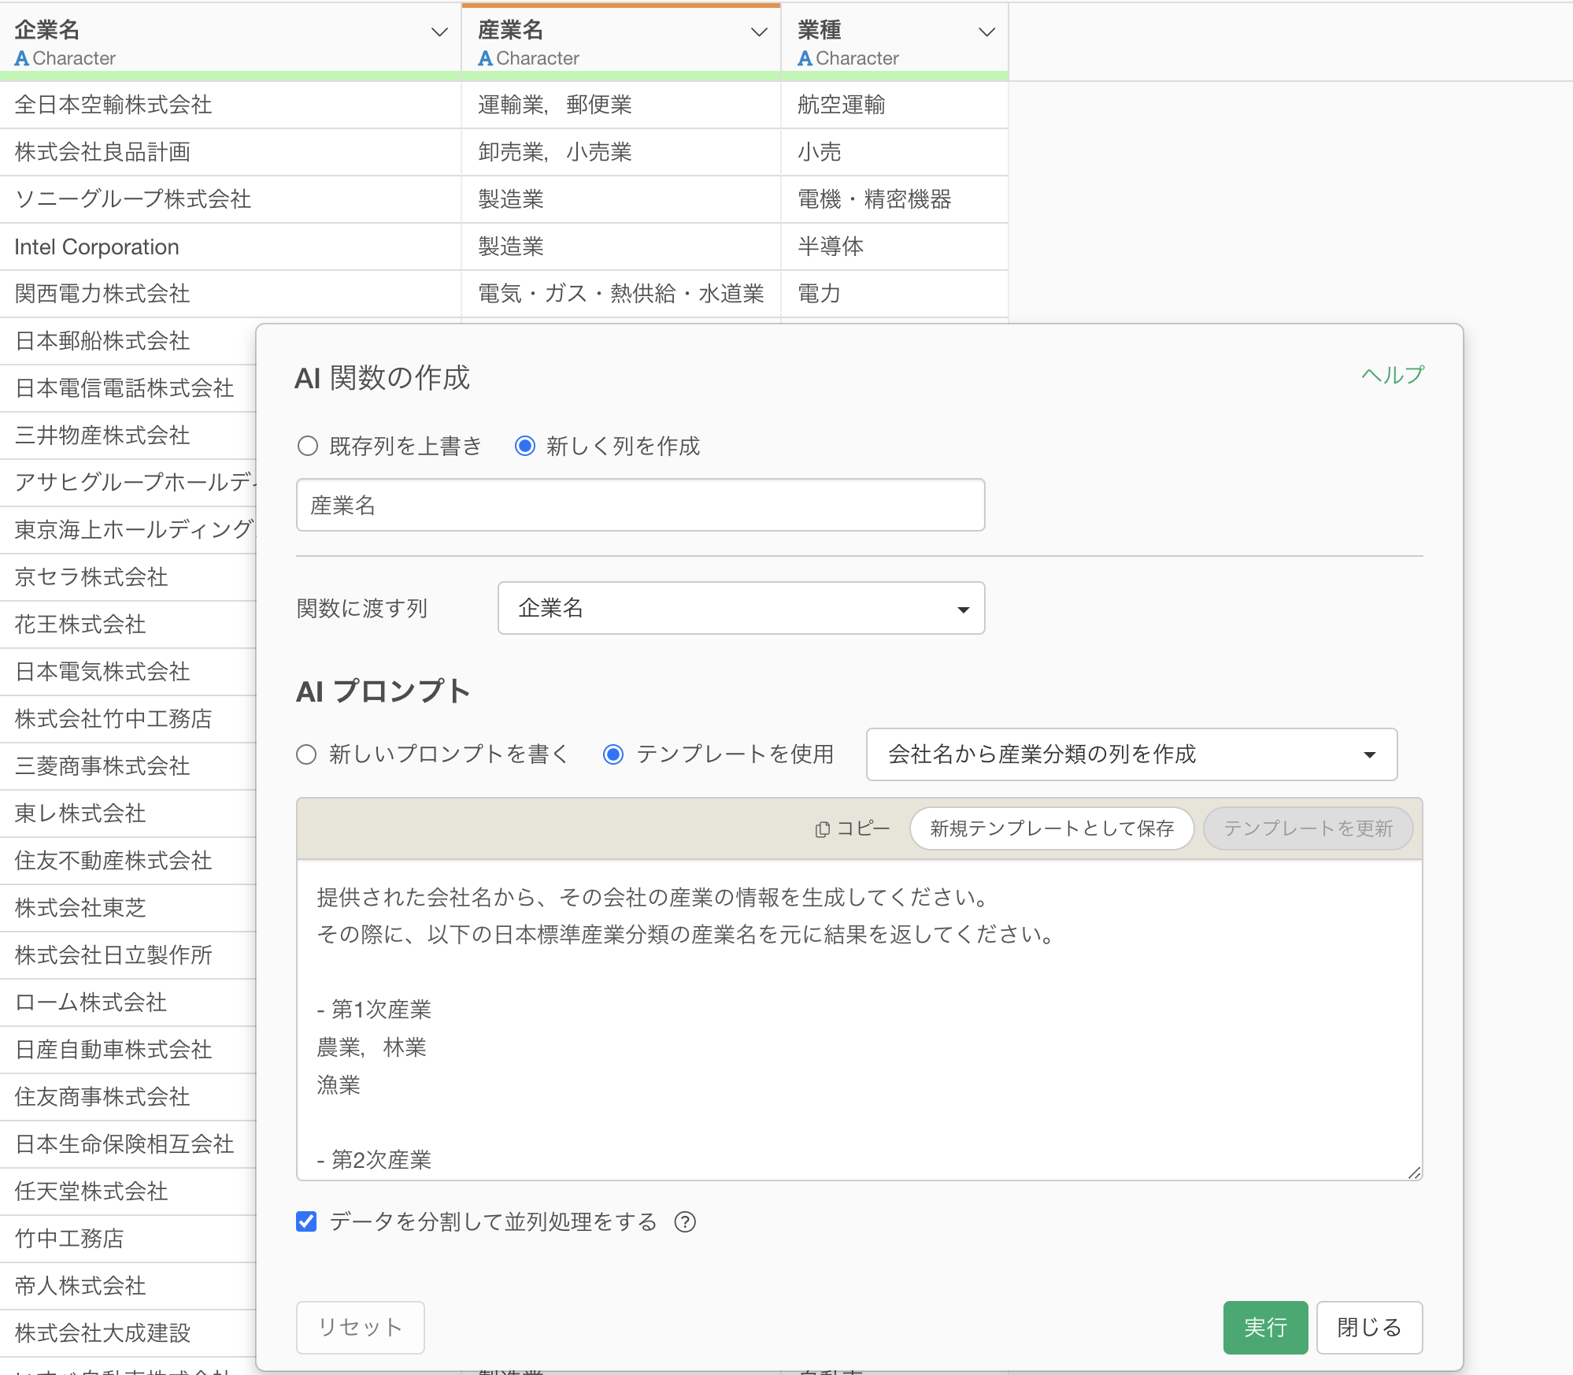Open 企業名 column header menu chevron
Screen dimensions: 1573x1375
tap(439, 32)
